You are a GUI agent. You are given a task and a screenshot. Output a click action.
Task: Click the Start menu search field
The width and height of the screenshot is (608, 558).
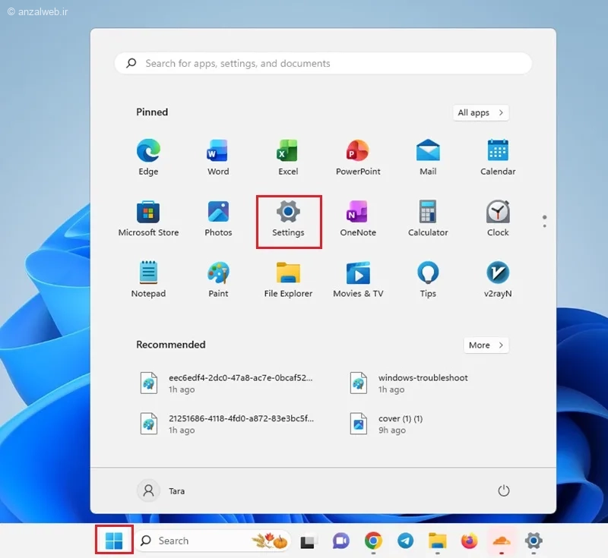pos(323,63)
